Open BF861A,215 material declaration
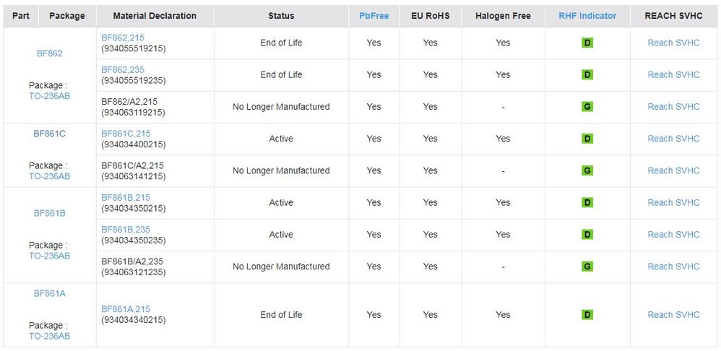The height and width of the screenshot is (351, 721). coord(126,309)
